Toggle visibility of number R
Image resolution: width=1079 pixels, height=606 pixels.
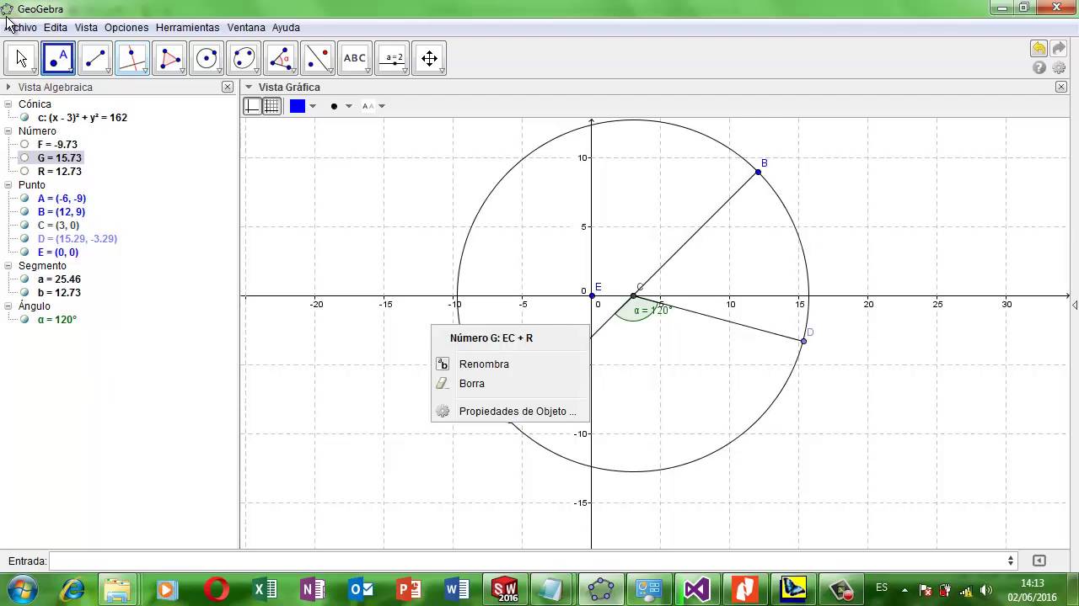[x=24, y=172]
